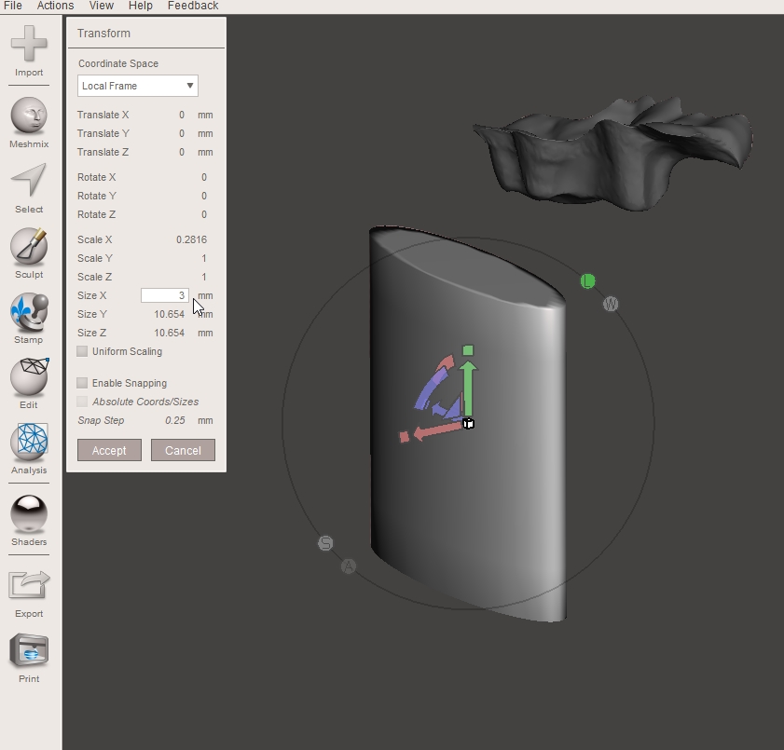Screen dimensions: 784x750
Task: Click the Translate Y value
Action: [182, 133]
